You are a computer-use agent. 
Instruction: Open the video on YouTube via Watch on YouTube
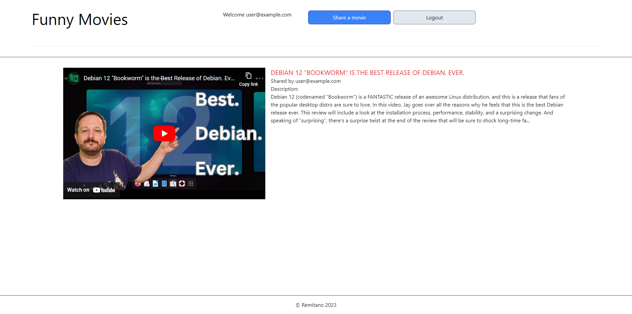click(x=91, y=190)
